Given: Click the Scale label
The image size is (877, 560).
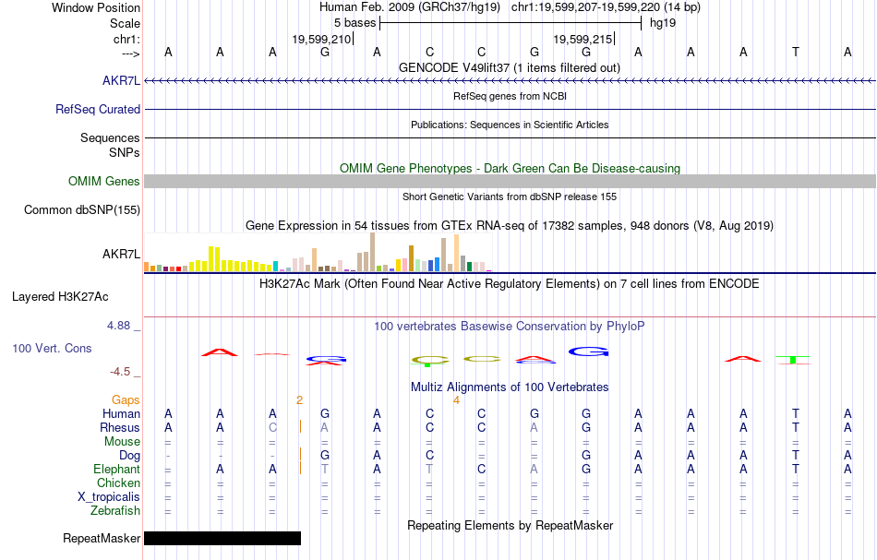Looking at the screenshot, I should point(125,23).
